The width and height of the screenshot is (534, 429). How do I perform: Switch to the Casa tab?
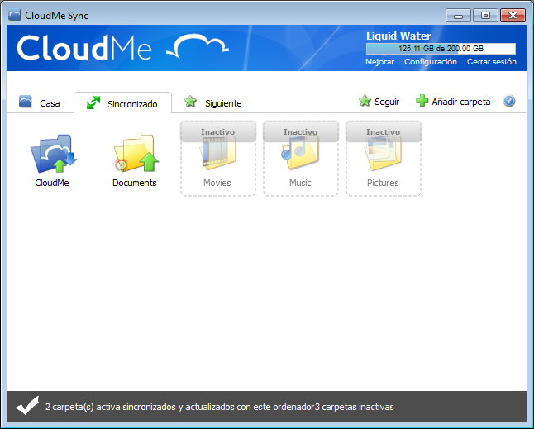pos(40,102)
